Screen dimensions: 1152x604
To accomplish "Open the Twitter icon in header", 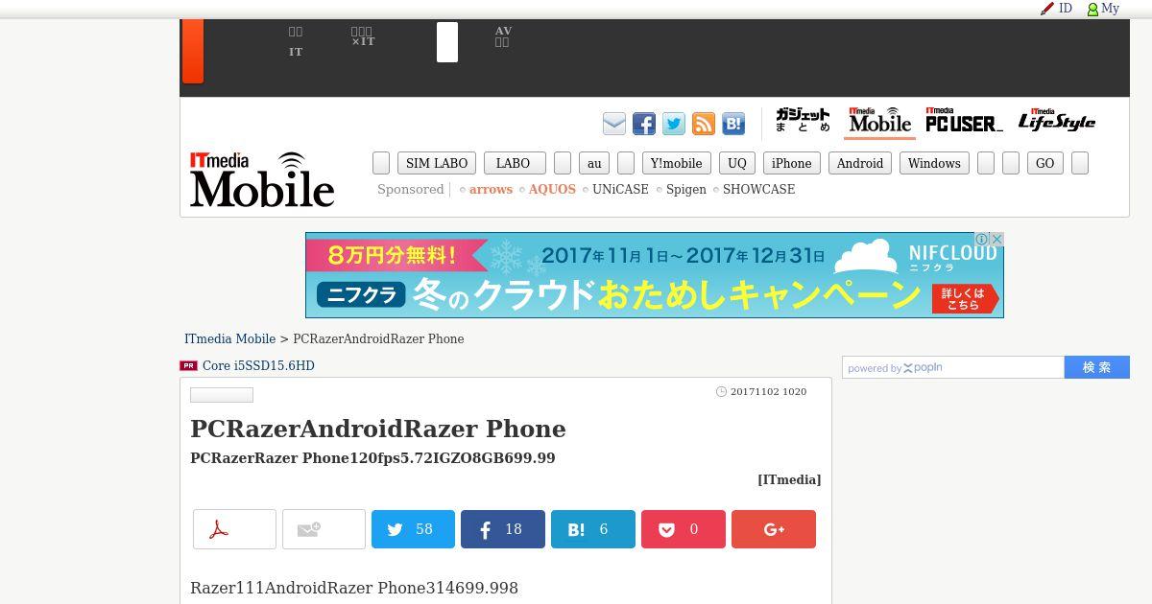I will [x=674, y=124].
